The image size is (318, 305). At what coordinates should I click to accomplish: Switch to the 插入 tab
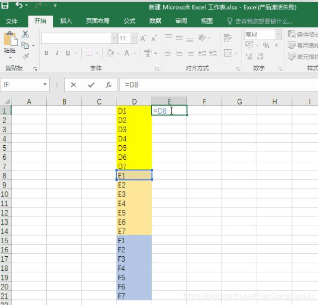66,21
